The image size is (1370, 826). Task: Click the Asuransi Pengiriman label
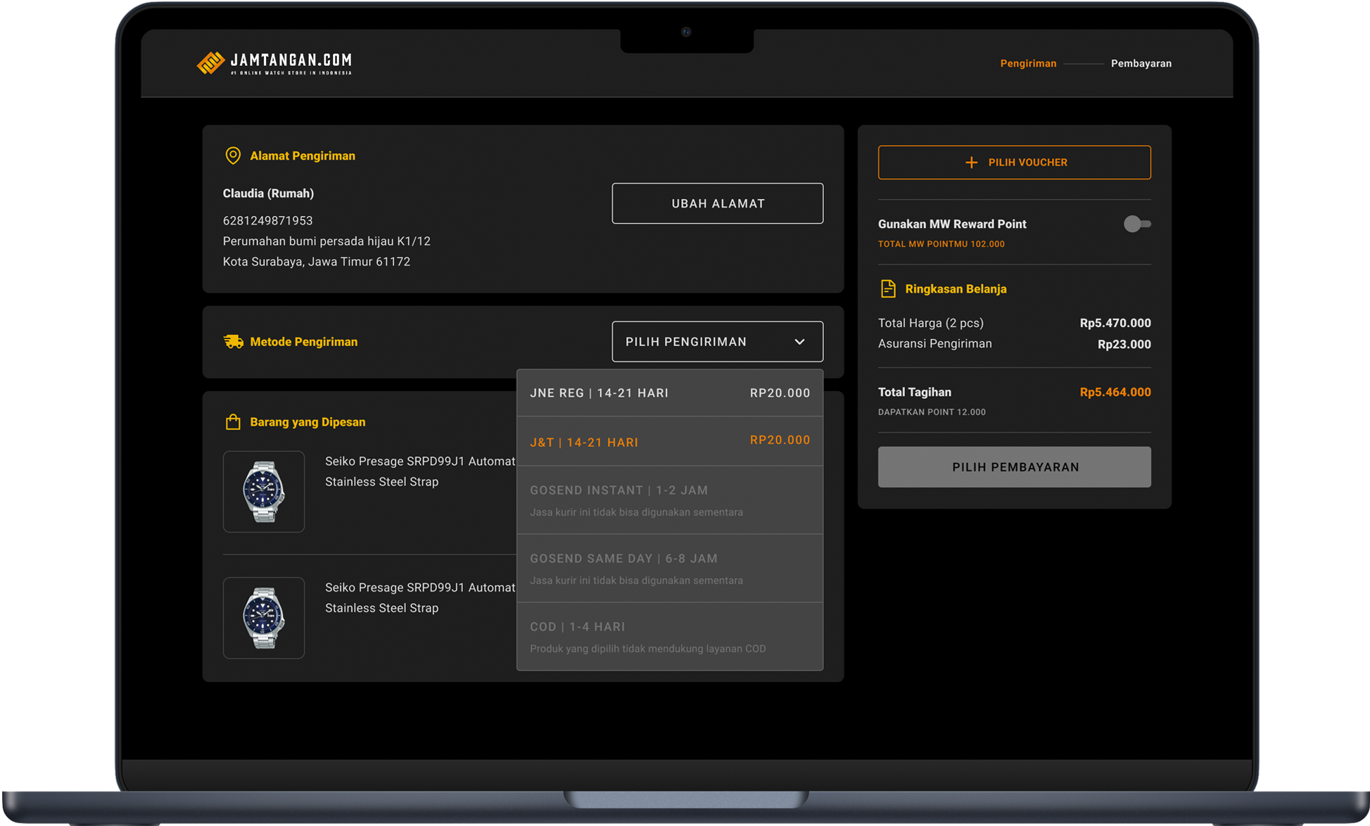[x=934, y=344]
